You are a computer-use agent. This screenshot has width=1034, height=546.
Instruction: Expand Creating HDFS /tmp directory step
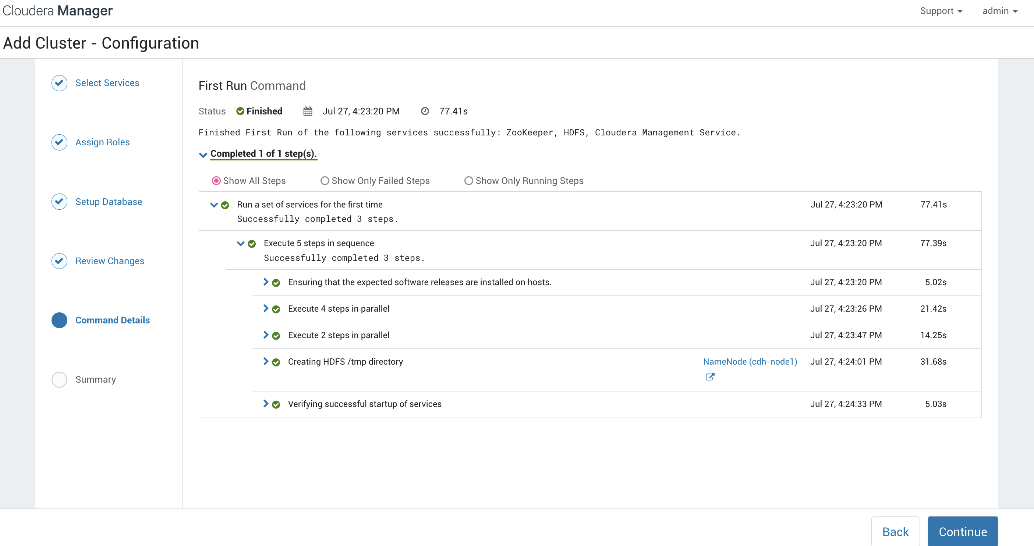coord(265,361)
